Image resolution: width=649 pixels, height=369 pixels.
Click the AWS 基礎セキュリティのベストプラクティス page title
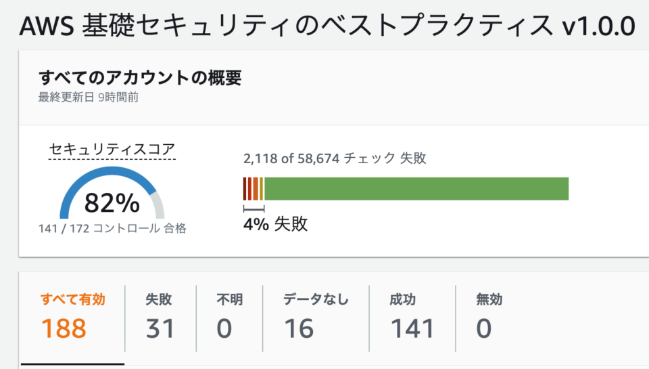tap(327, 25)
